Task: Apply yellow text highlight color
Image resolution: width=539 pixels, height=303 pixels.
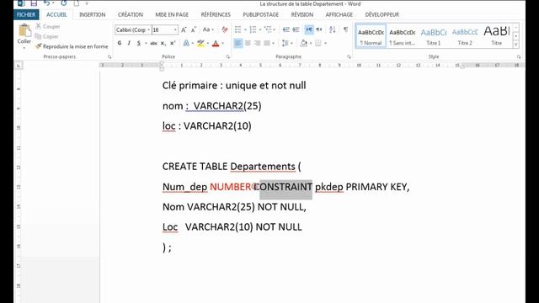Action: 200,43
